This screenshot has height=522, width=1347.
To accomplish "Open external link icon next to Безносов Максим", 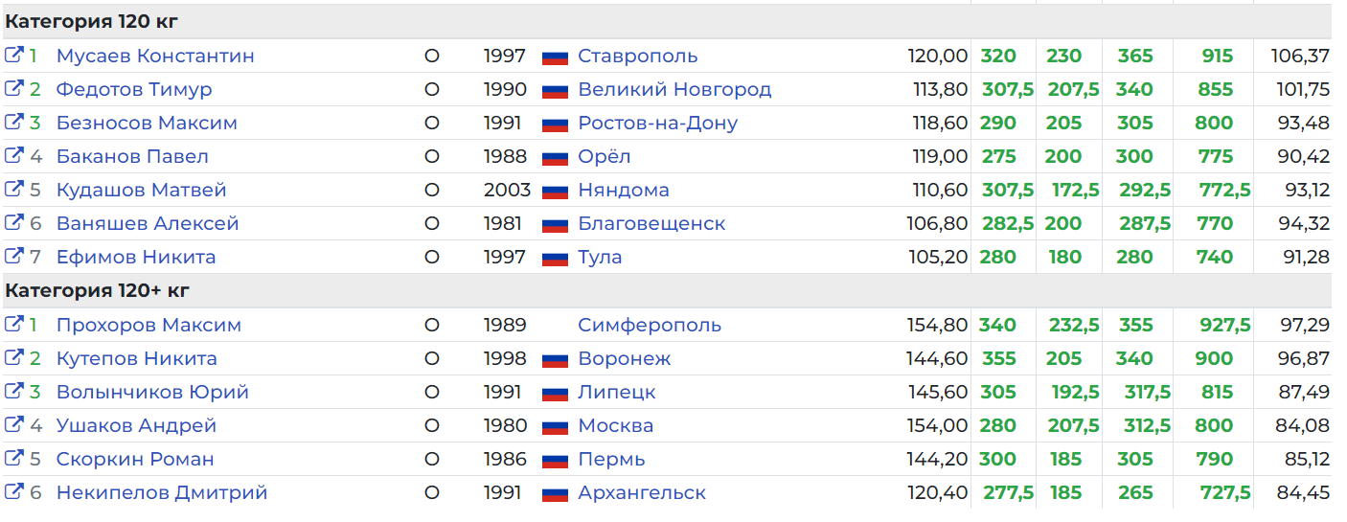I will coord(13,123).
